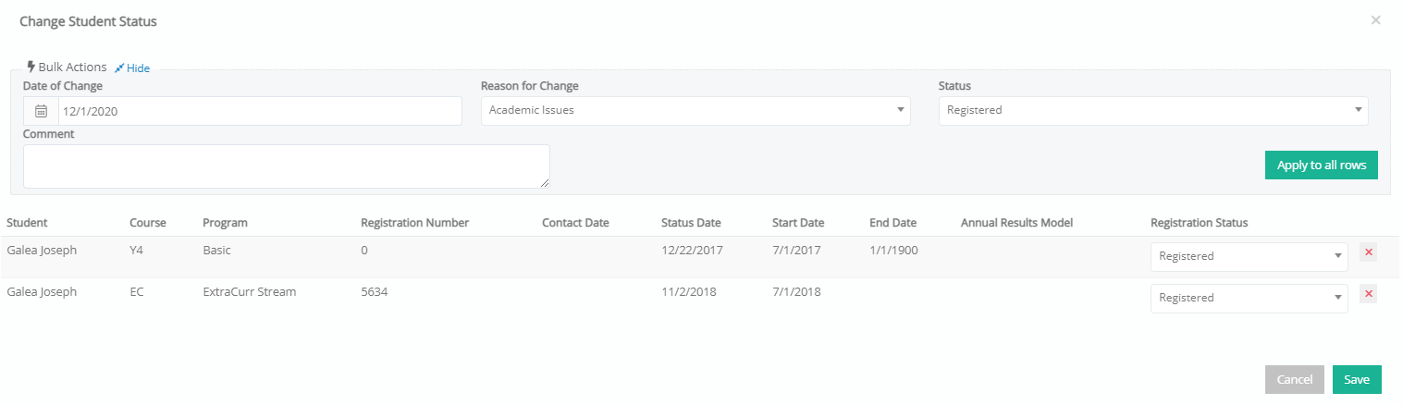Screen dimensions: 1403x405
Task: Click the calendar icon beside Date of Change
Action: point(41,111)
